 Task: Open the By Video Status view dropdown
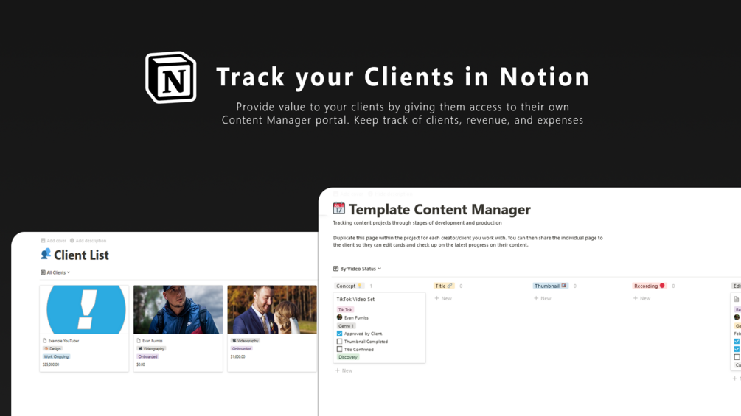coord(358,269)
